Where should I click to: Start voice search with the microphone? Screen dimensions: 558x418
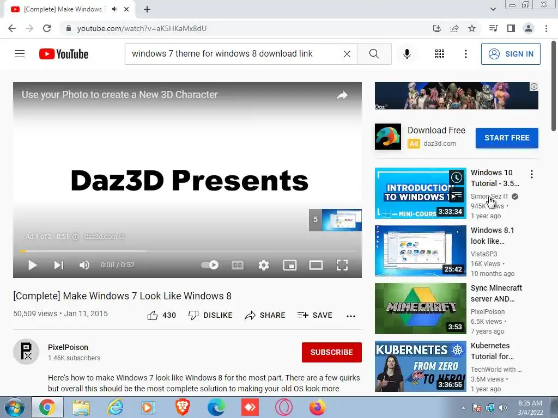[x=407, y=54]
